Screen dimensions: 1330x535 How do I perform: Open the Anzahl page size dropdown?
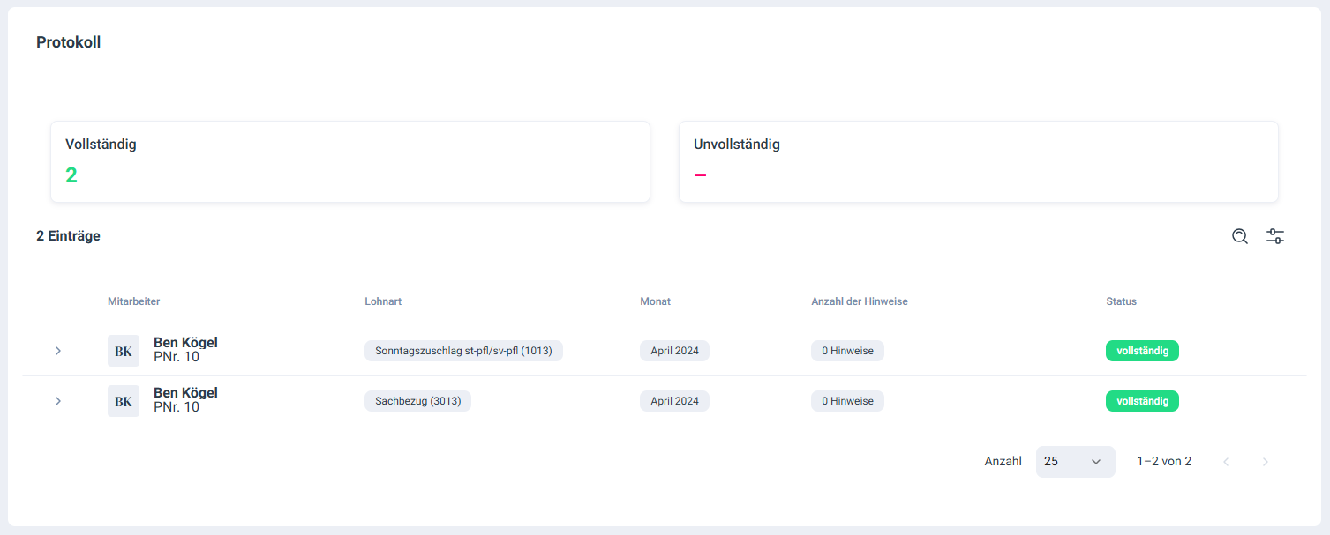(x=1075, y=462)
